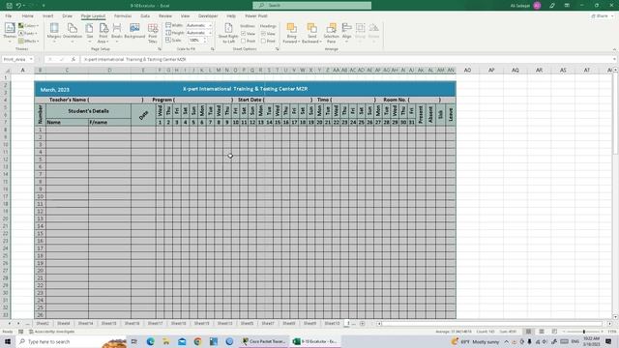619x348 pixels.
Task: Open the Themes gallery button
Action: click(10, 33)
